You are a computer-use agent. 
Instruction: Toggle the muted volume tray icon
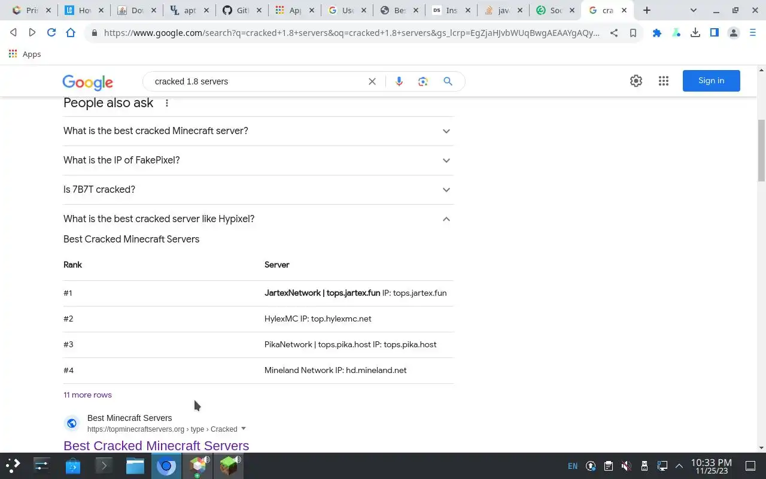(626, 466)
